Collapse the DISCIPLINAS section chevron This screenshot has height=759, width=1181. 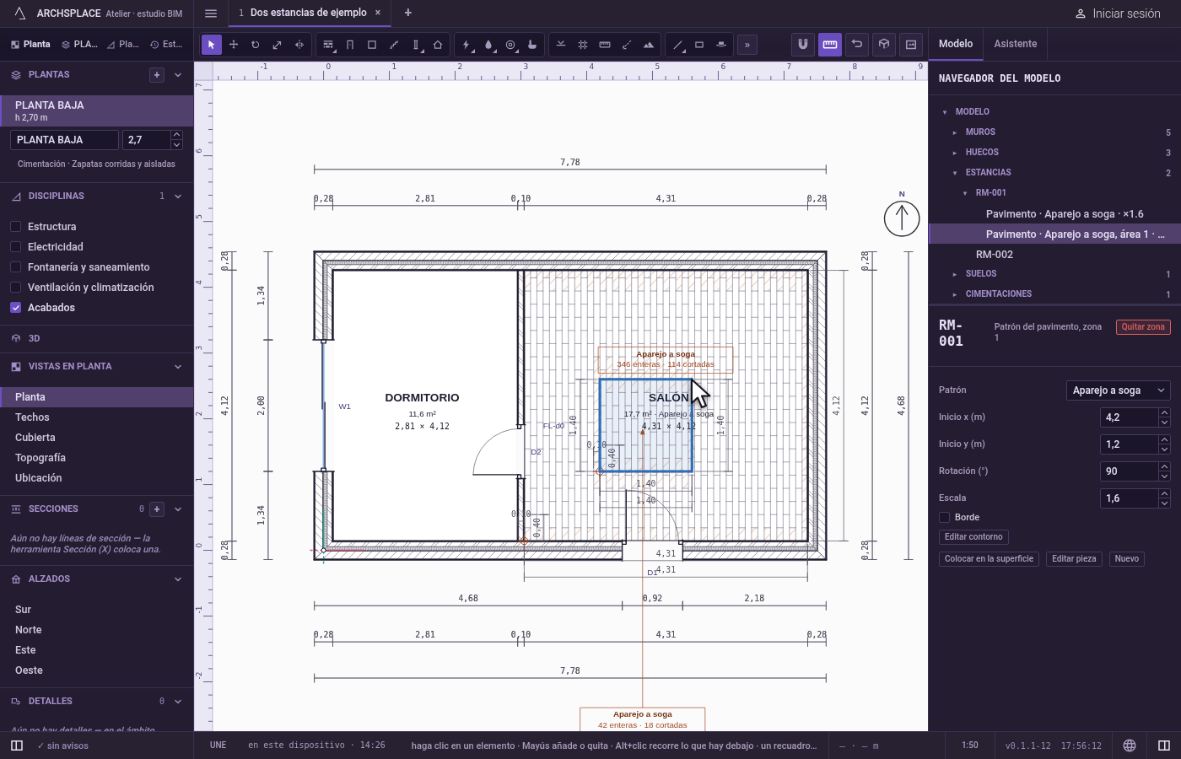pos(178,196)
